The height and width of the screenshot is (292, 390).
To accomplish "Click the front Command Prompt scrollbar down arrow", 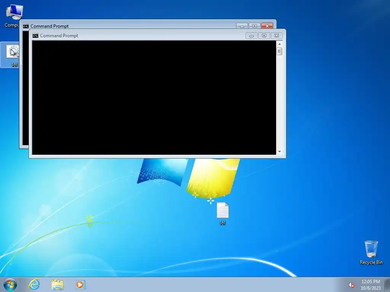I will coord(280,151).
